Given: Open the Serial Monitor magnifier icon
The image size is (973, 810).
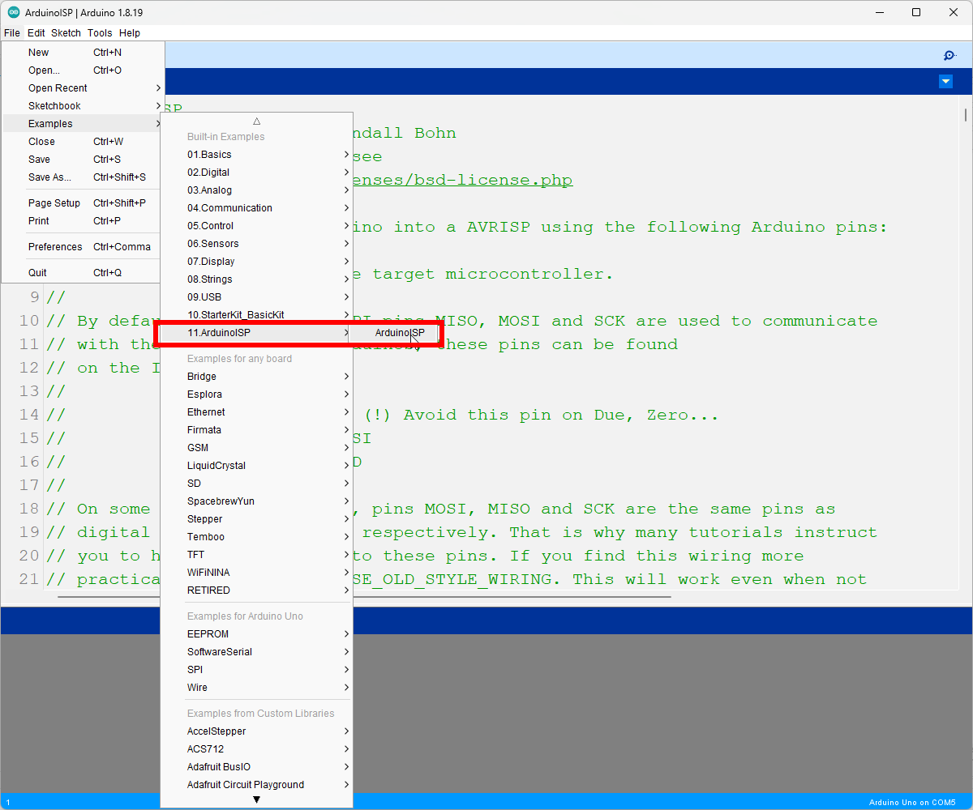Looking at the screenshot, I should [949, 55].
